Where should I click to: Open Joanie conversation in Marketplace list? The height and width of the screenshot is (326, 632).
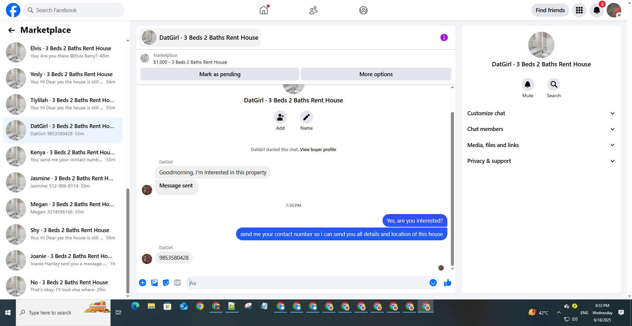pos(63,260)
